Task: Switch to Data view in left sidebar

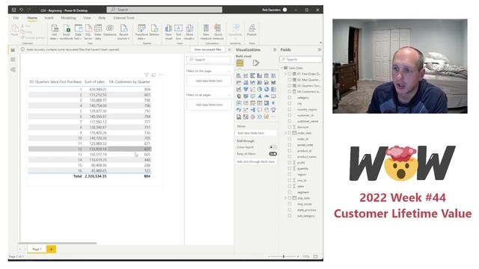Action: [x=13, y=60]
